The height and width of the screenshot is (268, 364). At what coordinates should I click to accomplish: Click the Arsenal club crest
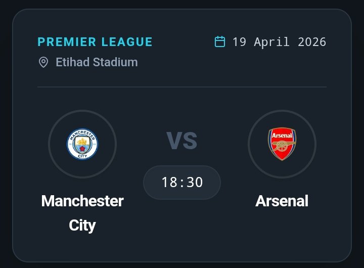click(282, 144)
